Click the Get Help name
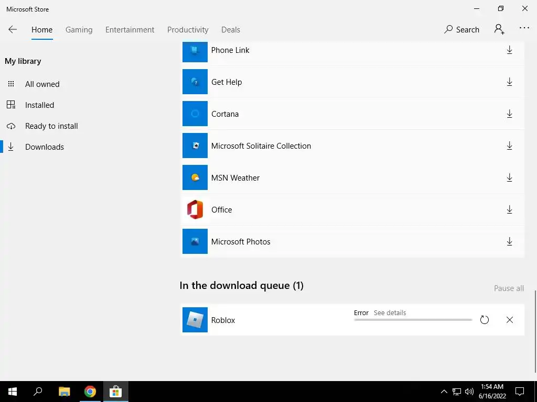This screenshot has height=402, width=537. (x=227, y=82)
